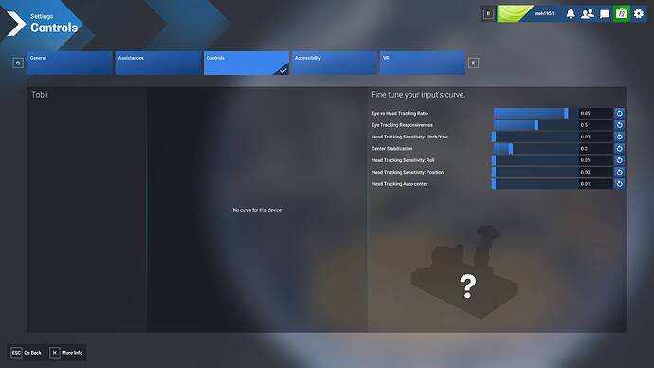
Task: Adjust Head Tracking Sensitivity Pitch/Yaw slider
Action: [536, 137]
